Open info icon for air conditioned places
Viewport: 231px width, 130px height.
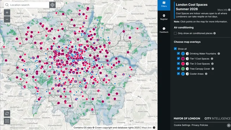pos(214,33)
